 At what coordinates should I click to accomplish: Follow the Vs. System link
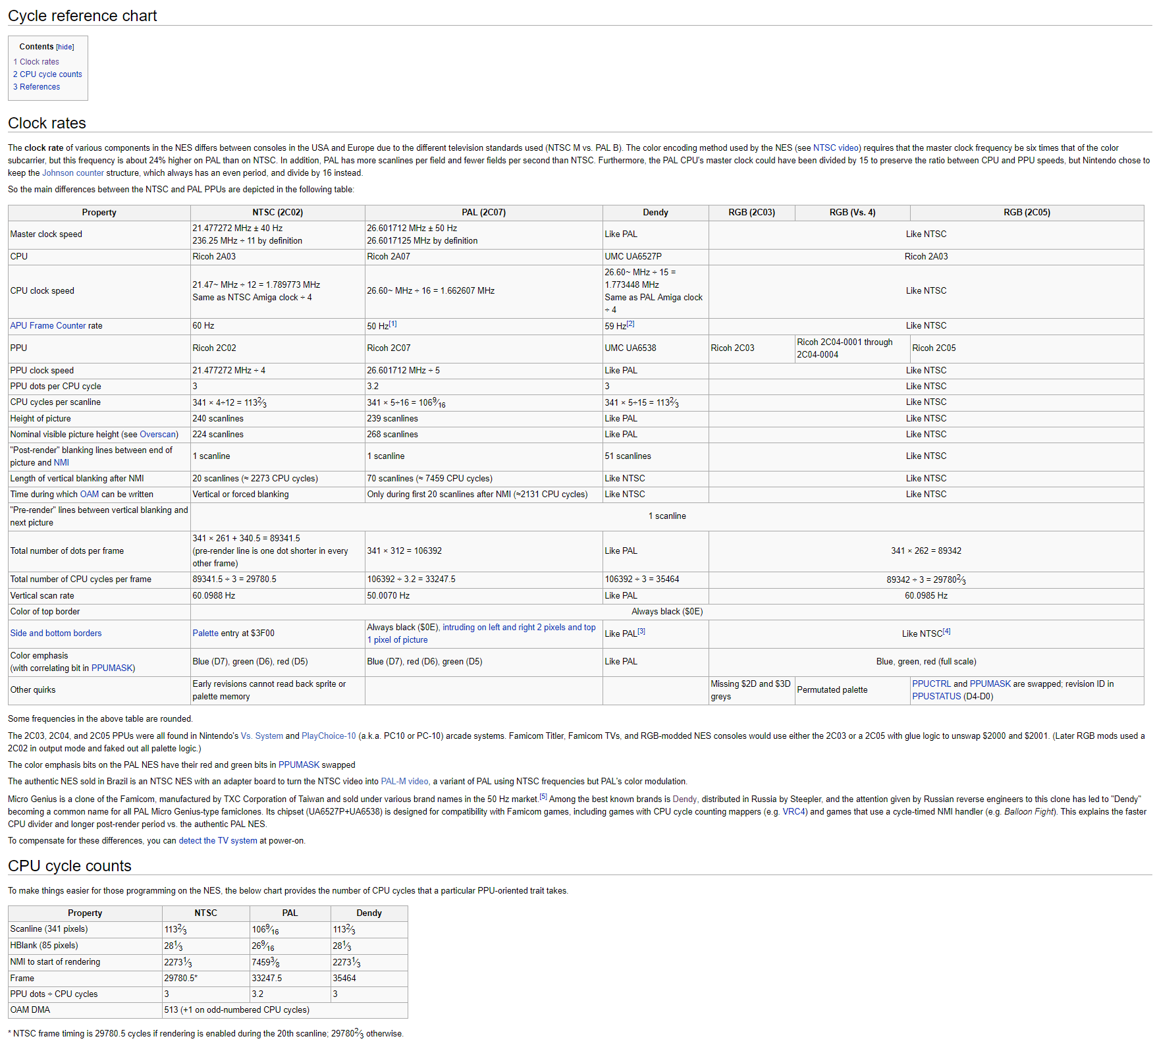pyautogui.click(x=262, y=736)
